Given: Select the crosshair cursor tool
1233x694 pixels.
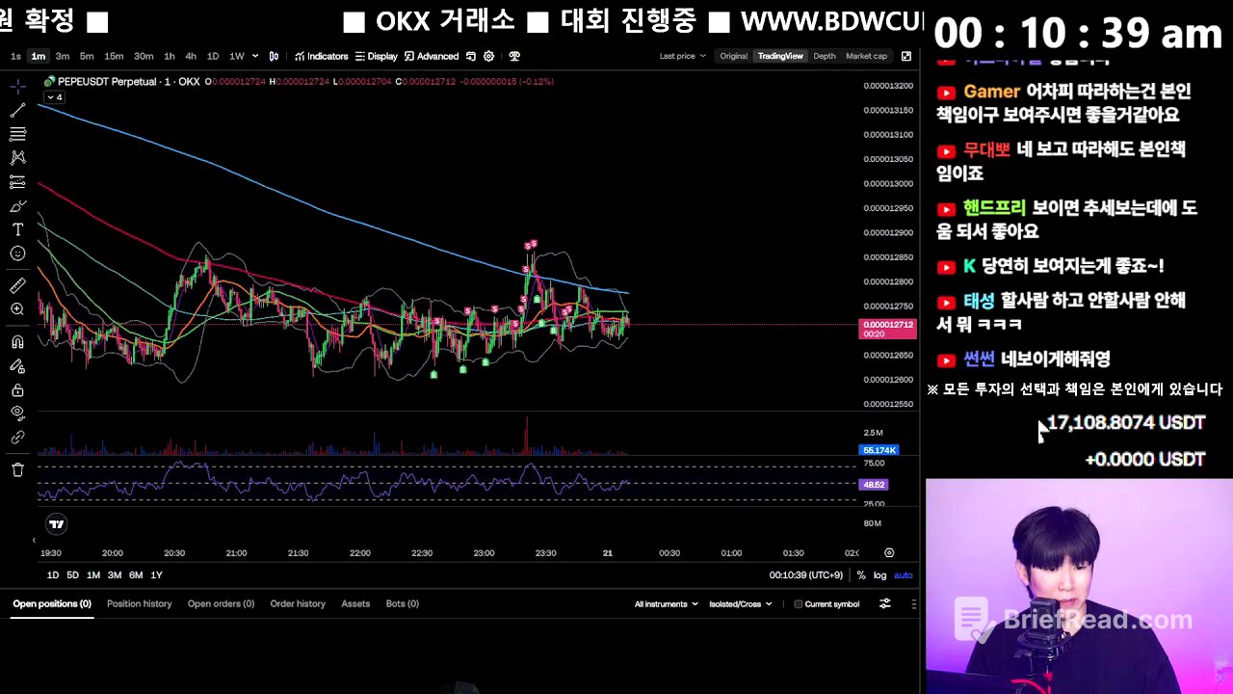Looking at the screenshot, I should pos(17,87).
